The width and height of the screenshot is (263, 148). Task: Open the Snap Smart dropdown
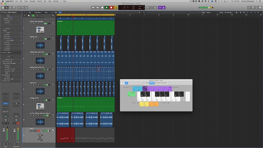tap(212, 12)
